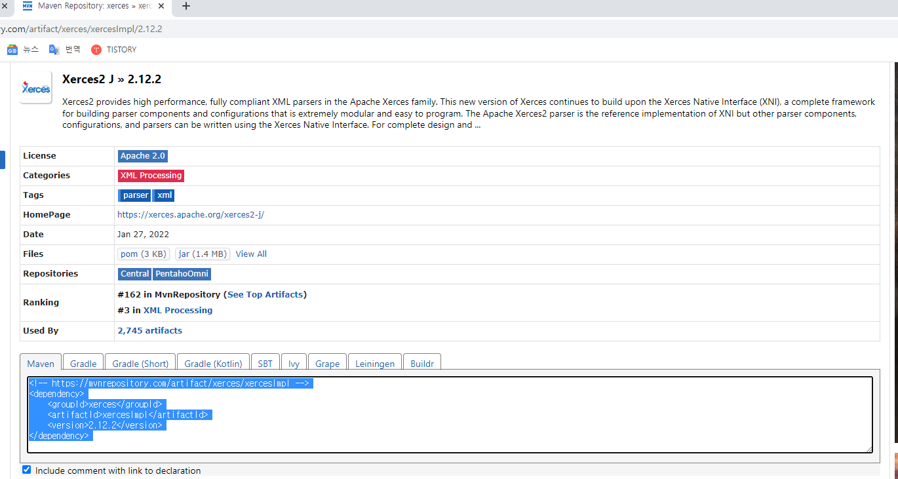
Task: Click the #162 in MvnRepository text
Action: coord(168,295)
